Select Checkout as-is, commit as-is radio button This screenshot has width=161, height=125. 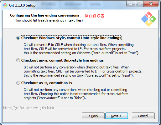18,83
